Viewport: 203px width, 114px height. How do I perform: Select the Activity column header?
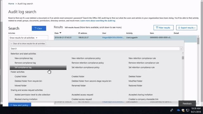coord(129,33)
